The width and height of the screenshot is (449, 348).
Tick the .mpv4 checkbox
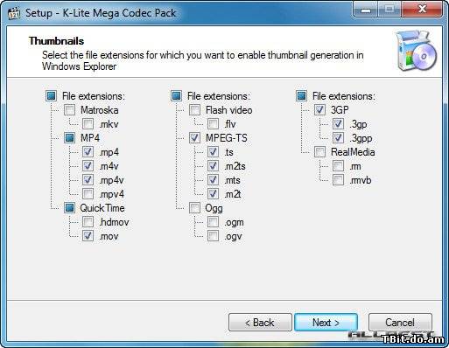tap(88, 194)
